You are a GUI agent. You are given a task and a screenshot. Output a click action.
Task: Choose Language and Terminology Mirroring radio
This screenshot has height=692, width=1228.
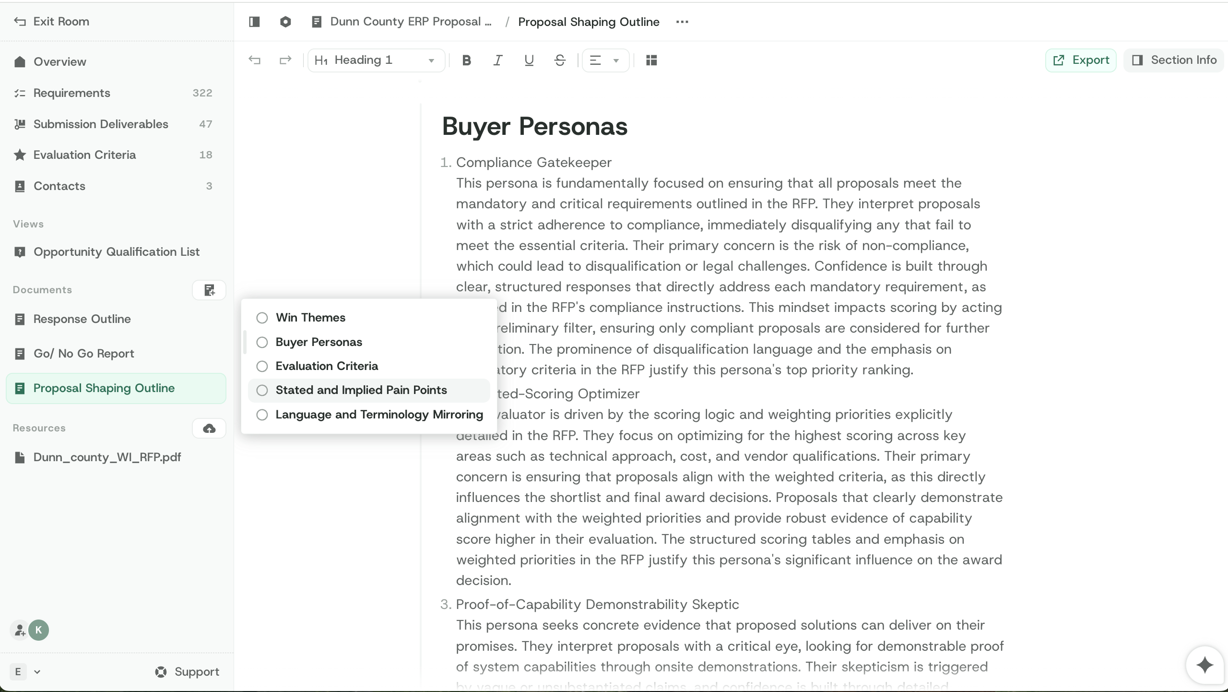pos(262,415)
